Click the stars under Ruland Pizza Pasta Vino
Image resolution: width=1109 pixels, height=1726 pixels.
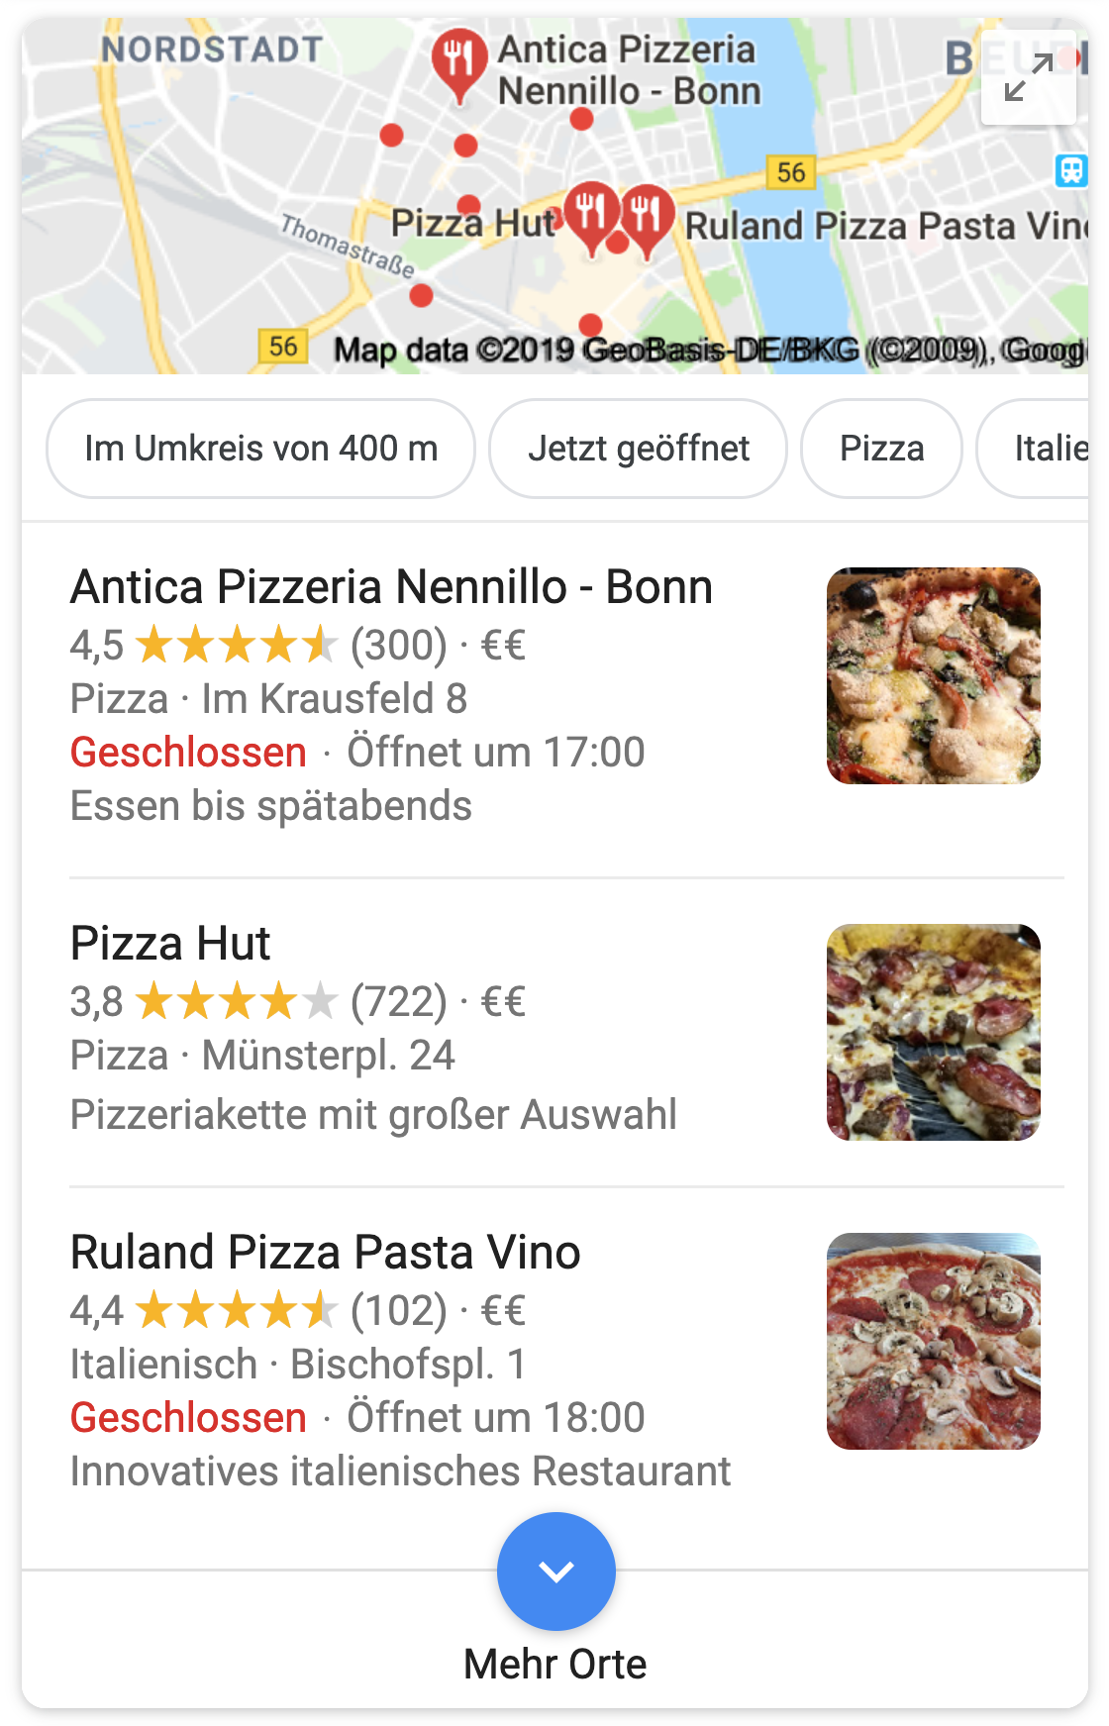pos(236,1311)
